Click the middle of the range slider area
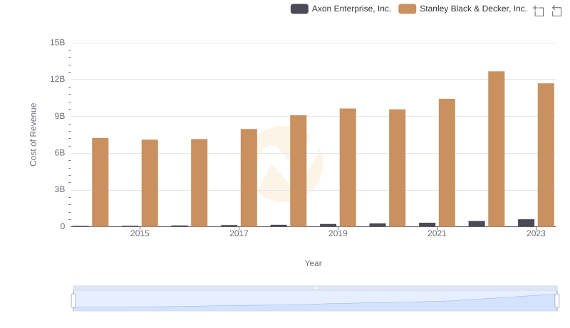Viewport: 570px width, 328px height. click(x=315, y=301)
